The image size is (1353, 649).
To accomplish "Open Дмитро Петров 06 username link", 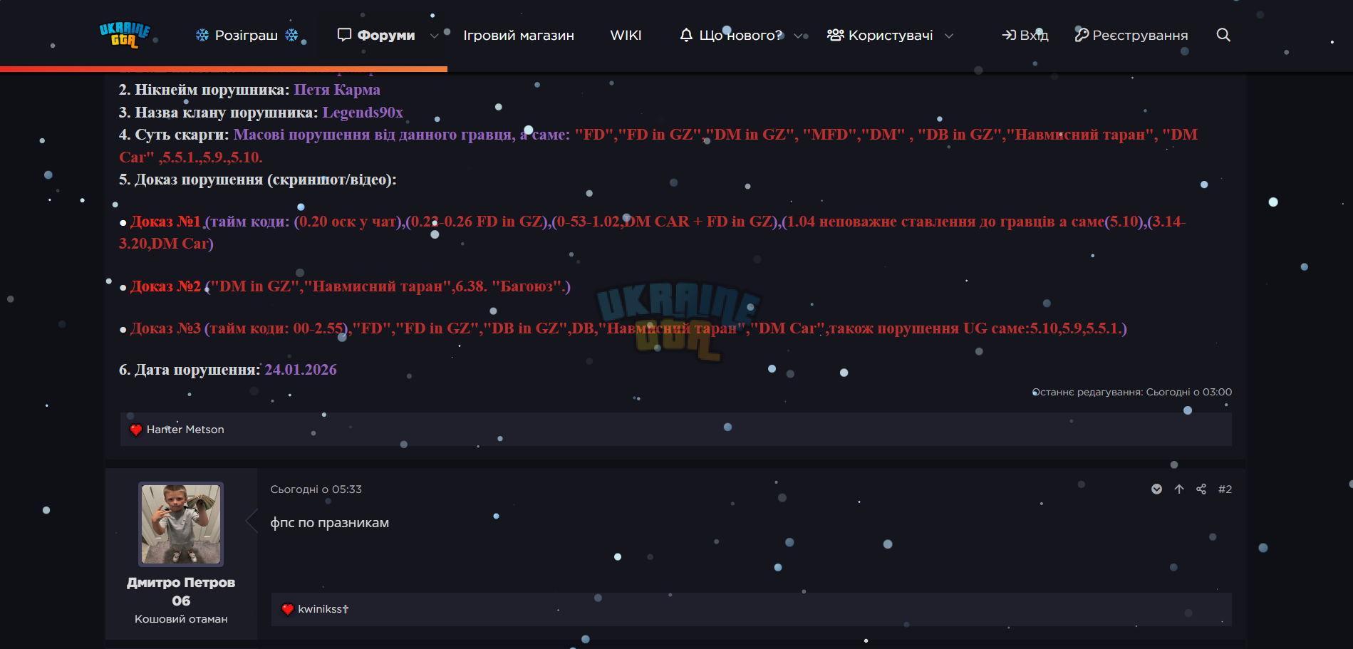I will [x=181, y=591].
